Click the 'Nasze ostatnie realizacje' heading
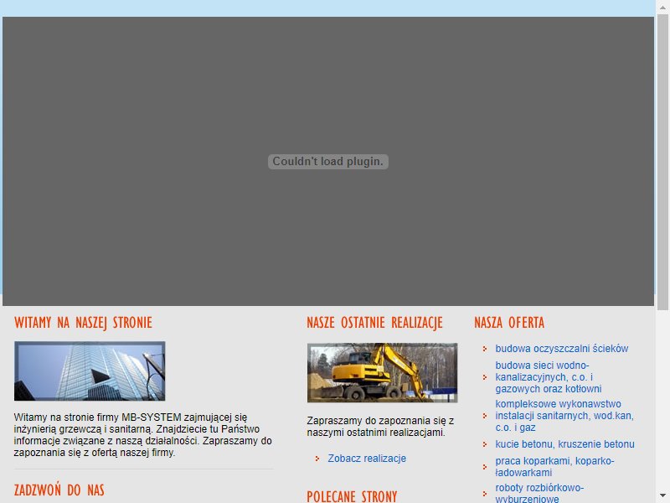Image resolution: width=670 pixels, height=503 pixels. [374, 323]
